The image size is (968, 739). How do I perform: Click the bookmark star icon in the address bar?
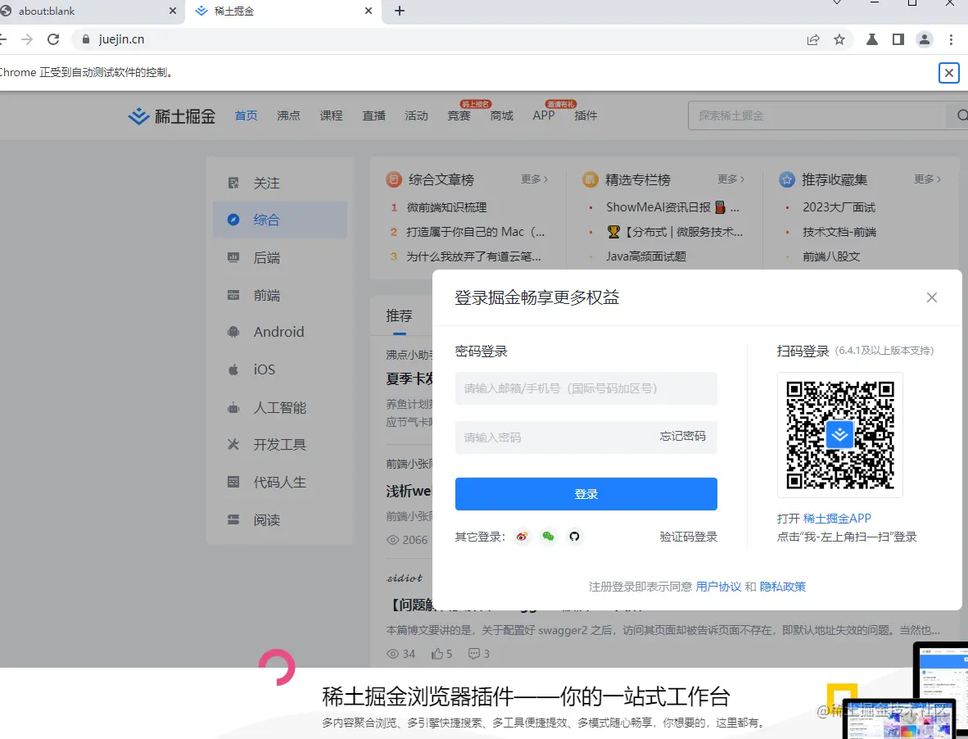click(839, 39)
